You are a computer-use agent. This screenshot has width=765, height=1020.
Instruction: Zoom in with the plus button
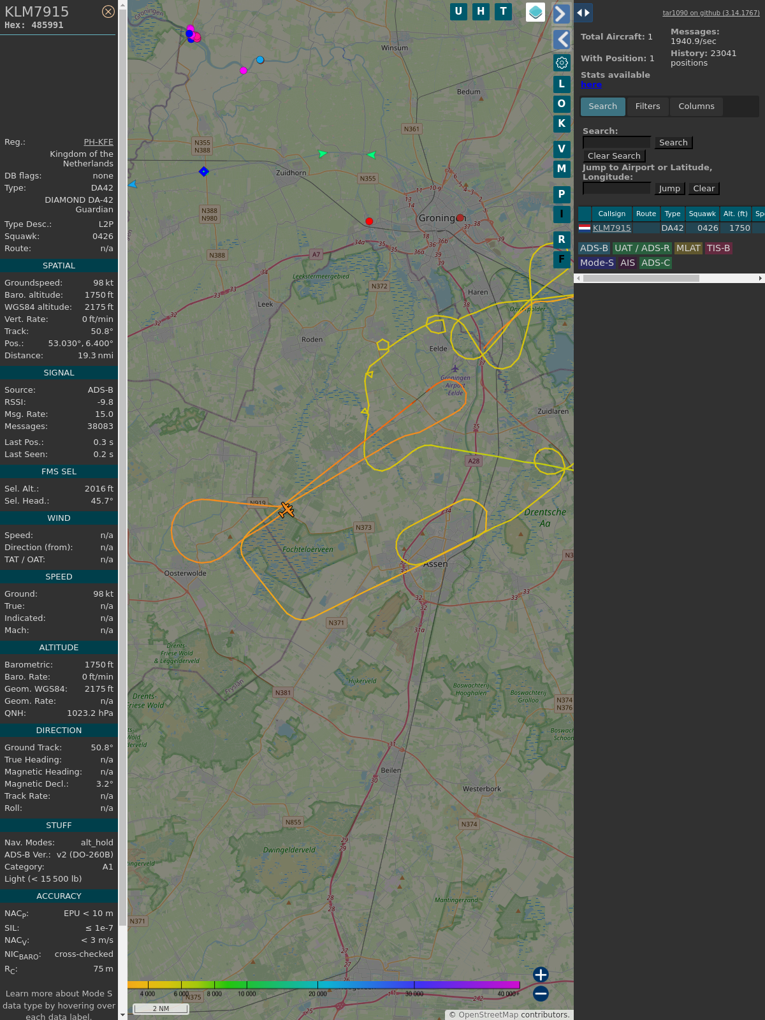[541, 974]
